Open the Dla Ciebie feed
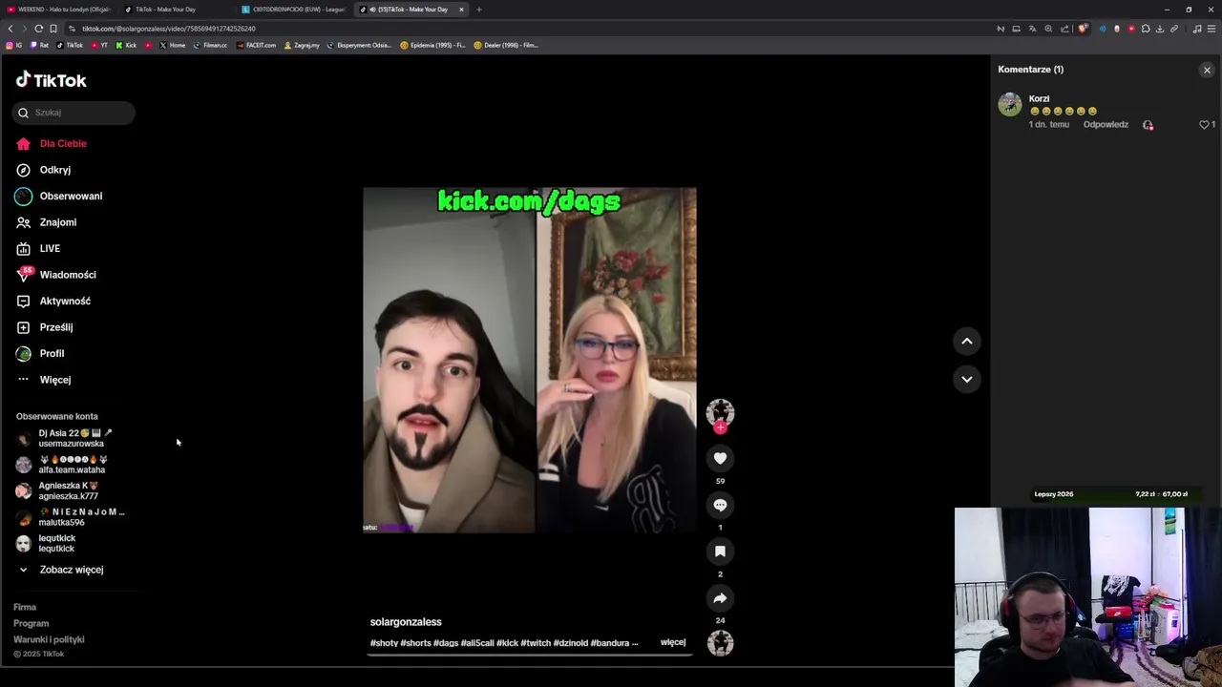This screenshot has width=1222, height=687. coord(52,143)
